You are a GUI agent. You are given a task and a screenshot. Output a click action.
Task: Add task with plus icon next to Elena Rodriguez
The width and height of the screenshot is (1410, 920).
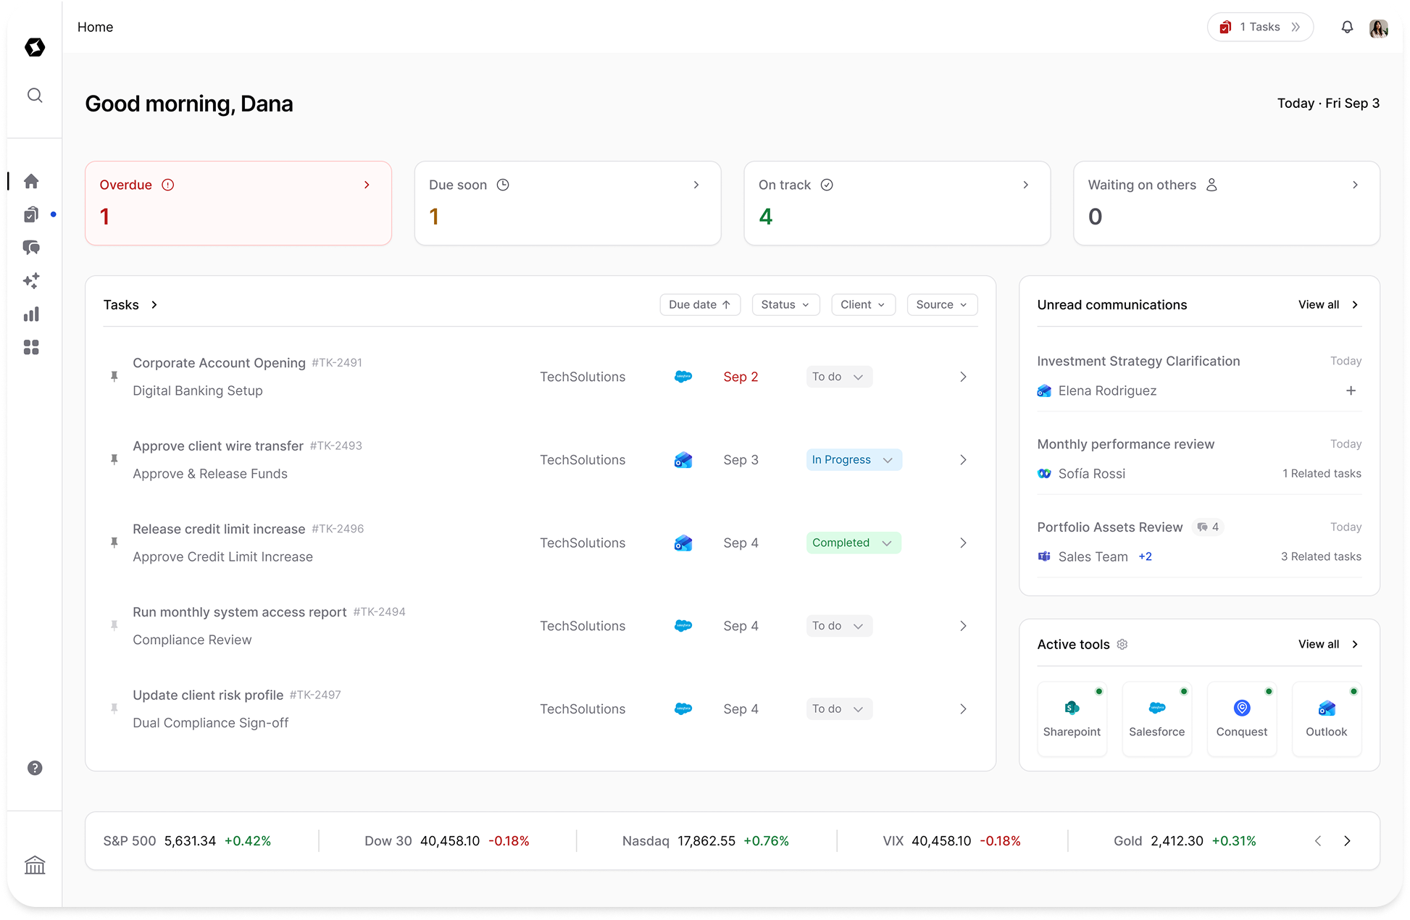point(1351,390)
